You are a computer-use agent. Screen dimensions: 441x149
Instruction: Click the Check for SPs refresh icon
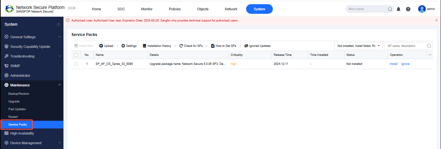(181, 46)
